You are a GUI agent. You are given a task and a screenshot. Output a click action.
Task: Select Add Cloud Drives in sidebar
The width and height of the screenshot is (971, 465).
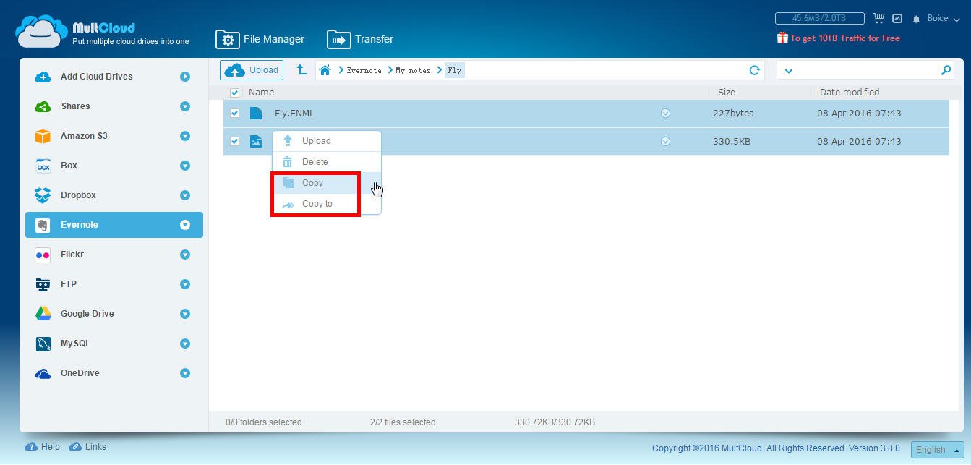96,77
